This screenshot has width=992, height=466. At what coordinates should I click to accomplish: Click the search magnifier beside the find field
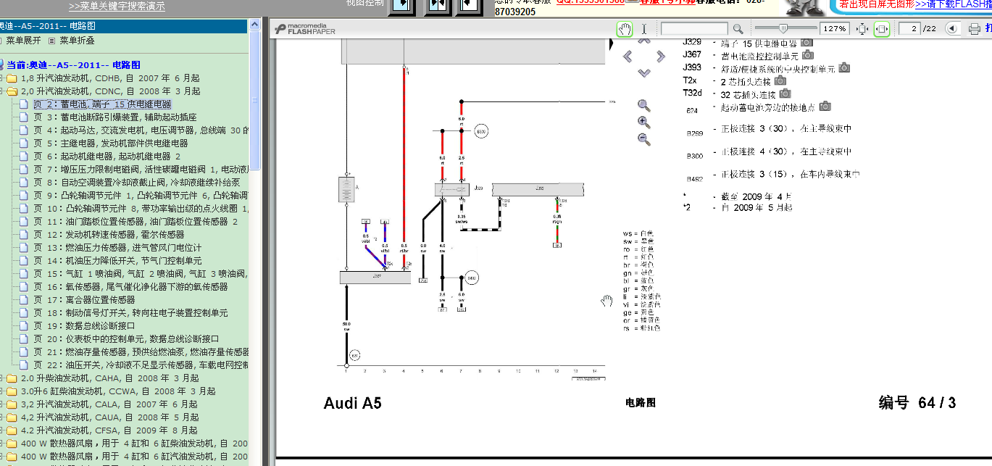point(738,29)
